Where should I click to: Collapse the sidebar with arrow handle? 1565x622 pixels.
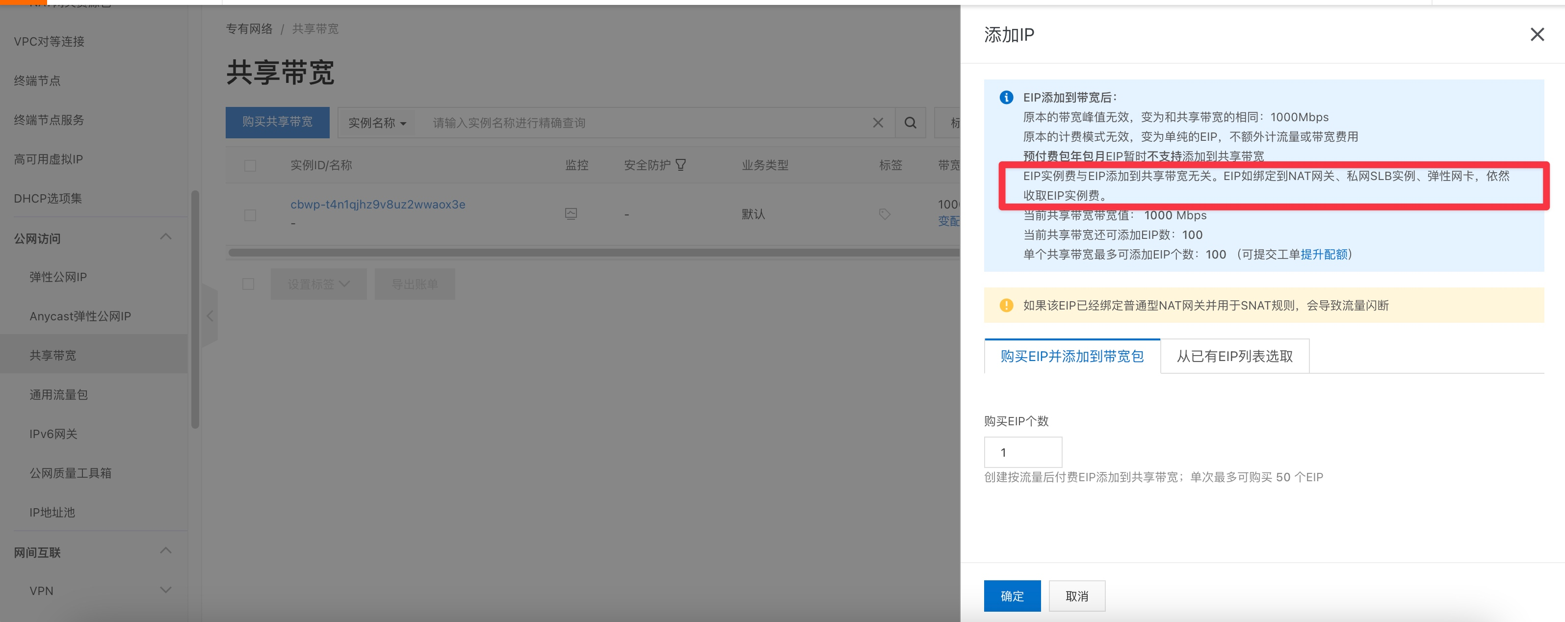pyautogui.click(x=209, y=316)
